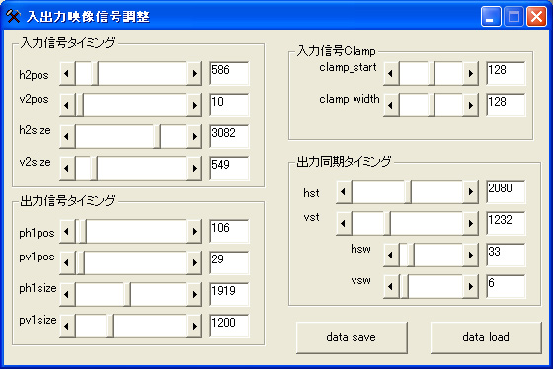Focus the vsw value field showing 6
The height and width of the screenshot is (369, 553).
click(506, 286)
